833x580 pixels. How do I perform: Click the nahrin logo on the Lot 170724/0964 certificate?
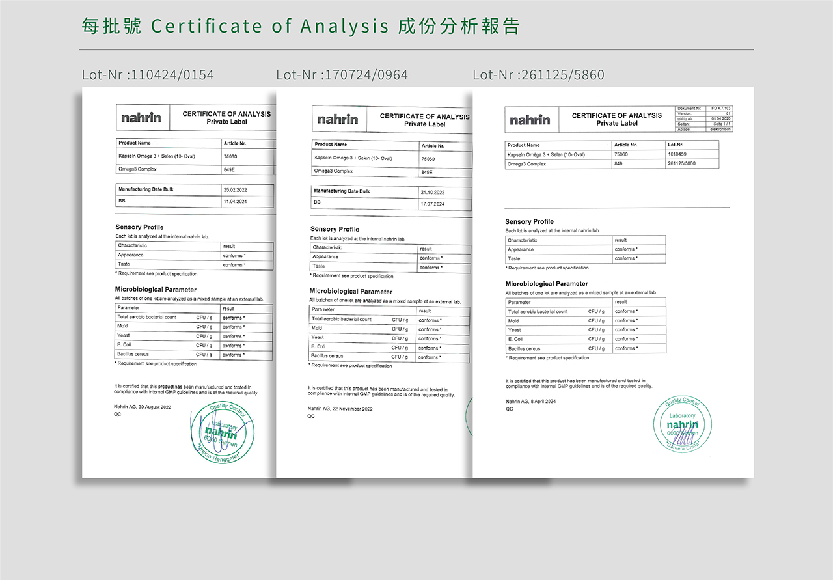(337, 120)
